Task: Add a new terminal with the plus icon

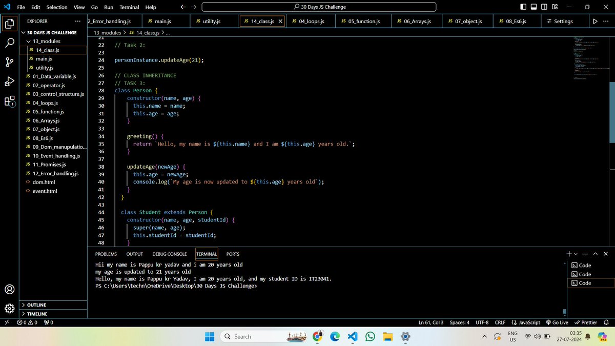Action: point(569,254)
